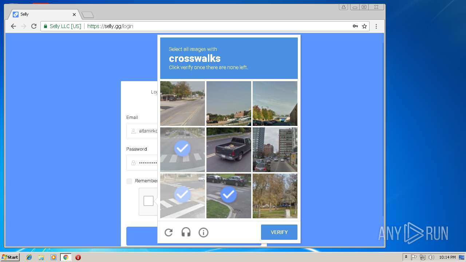Open a new tab button
Image resolution: width=466 pixels, height=262 pixels.
pos(88,15)
